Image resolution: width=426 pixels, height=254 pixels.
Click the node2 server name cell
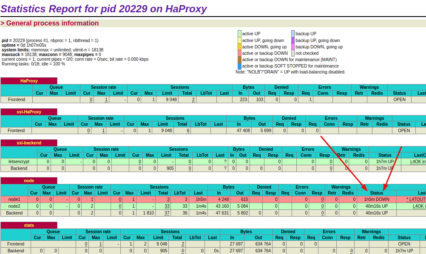coord(14,206)
